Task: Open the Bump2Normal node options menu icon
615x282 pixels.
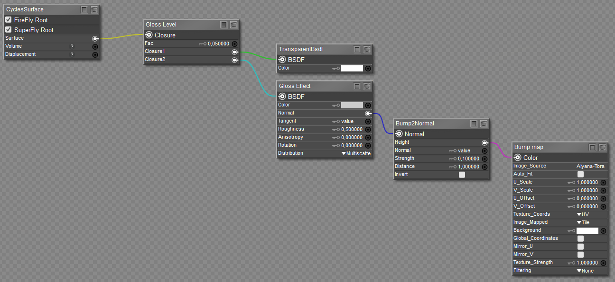Action: [474, 123]
